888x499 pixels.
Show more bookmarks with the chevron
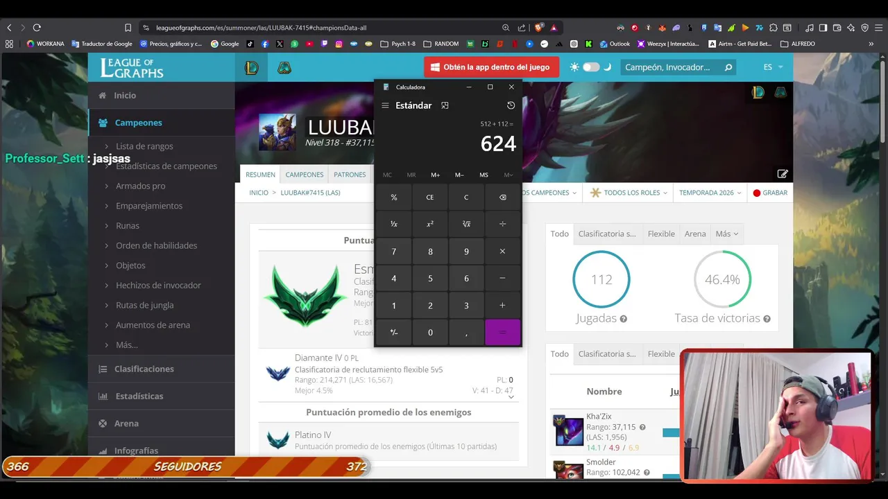pos(871,44)
